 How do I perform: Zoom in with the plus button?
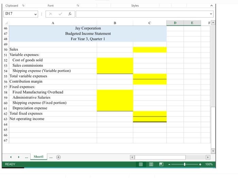[200, 164]
